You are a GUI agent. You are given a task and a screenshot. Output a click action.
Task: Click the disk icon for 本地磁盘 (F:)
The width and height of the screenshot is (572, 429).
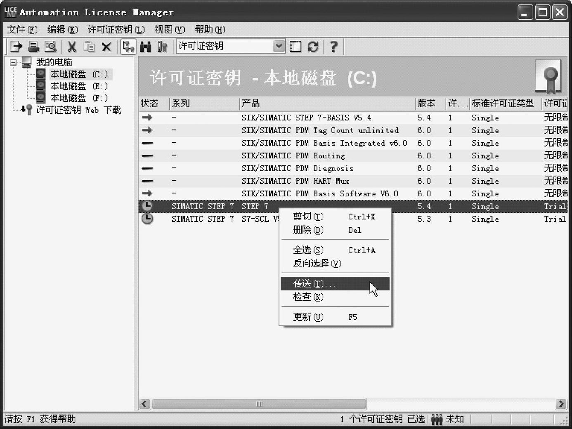(x=40, y=98)
